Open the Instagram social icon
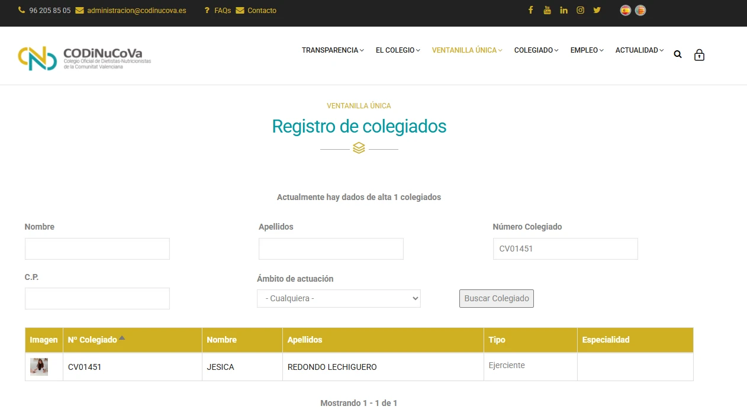This screenshot has height=419, width=747. [x=580, y=10]
